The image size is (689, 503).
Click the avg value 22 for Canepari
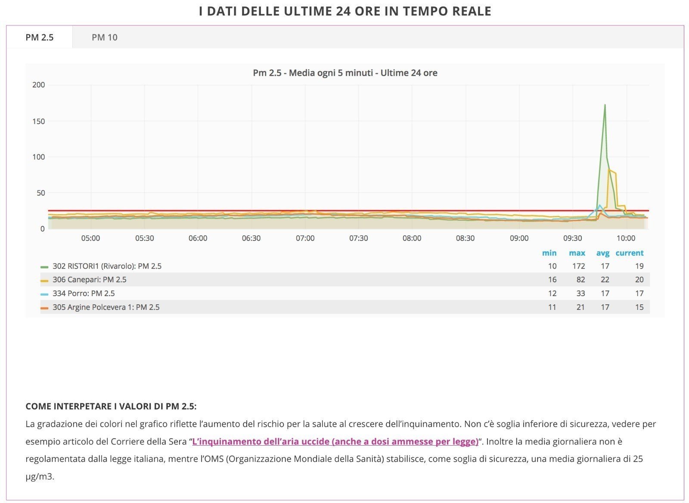pos(605,280)
